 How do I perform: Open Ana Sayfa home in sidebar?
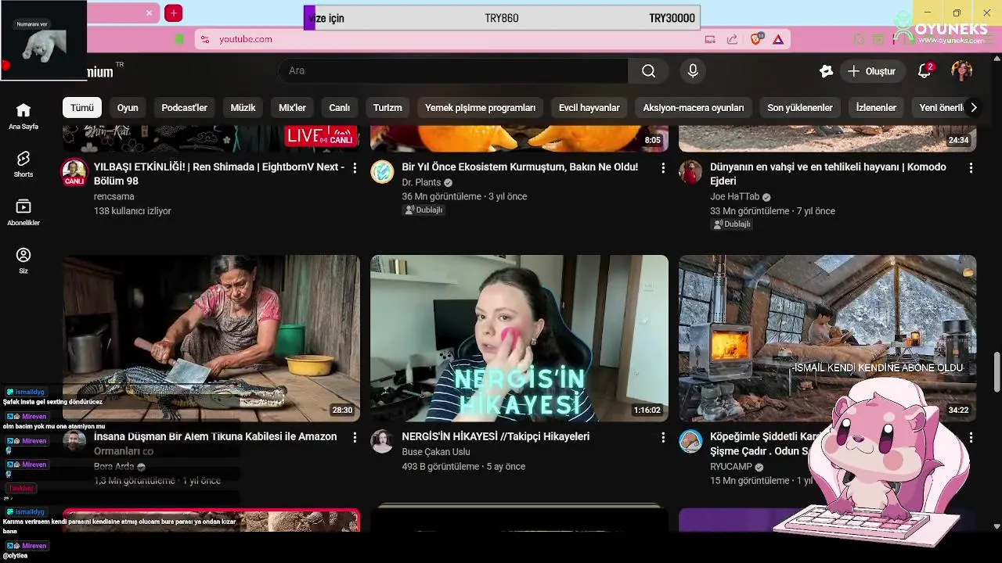click(x=23, y=116)
